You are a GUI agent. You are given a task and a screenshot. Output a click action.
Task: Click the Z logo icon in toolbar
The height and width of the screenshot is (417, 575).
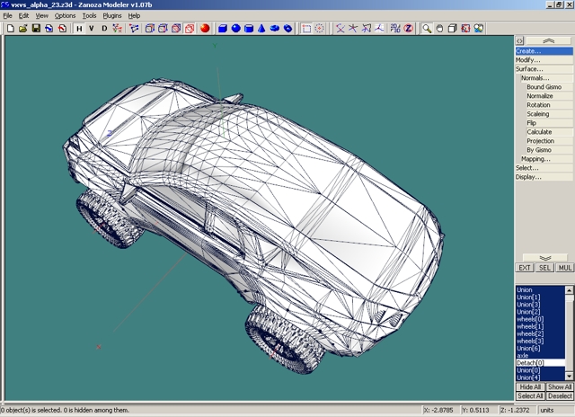click(x=408, y=29)
